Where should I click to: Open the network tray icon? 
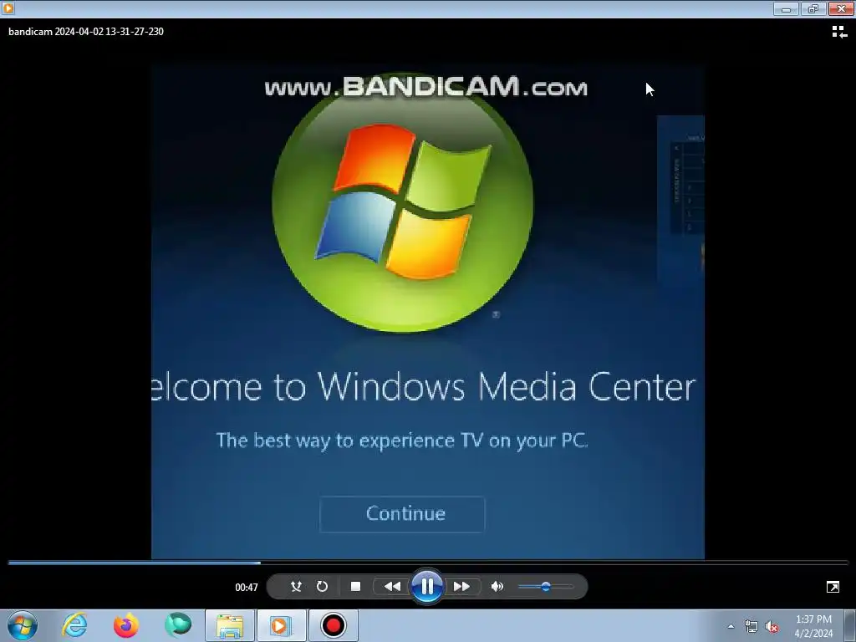752,627
